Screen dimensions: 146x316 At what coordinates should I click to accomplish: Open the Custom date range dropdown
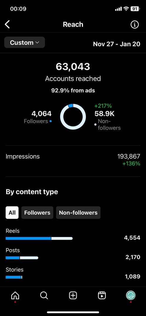point(25,43)
